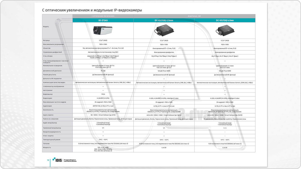Click the 'Мощность' row label
Image resolution: width=301 pixels, height=169 pixels.
pyautogui.click(x=47, y=148)
